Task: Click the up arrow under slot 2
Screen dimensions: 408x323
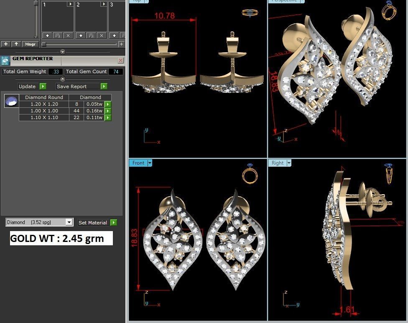Action: click(x=81, y=36)
